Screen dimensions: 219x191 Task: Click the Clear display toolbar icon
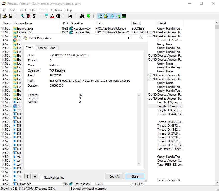(34, 16)
